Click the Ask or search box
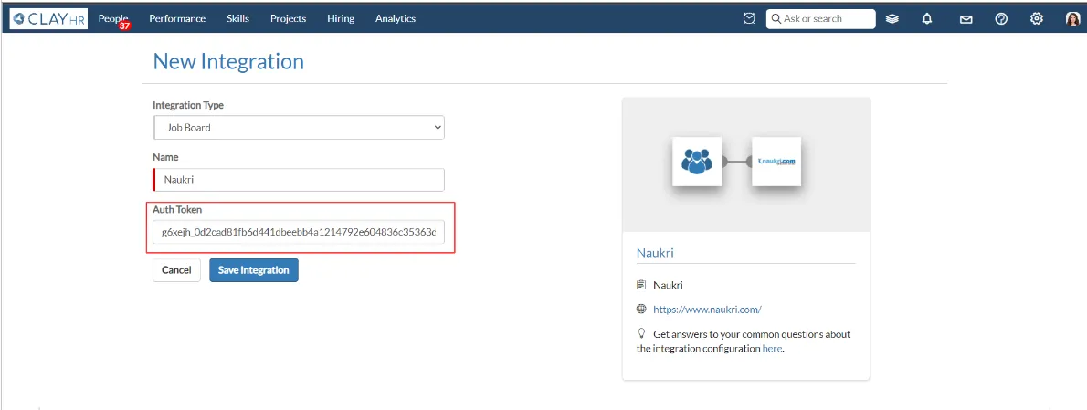 (x=821, y=18)
